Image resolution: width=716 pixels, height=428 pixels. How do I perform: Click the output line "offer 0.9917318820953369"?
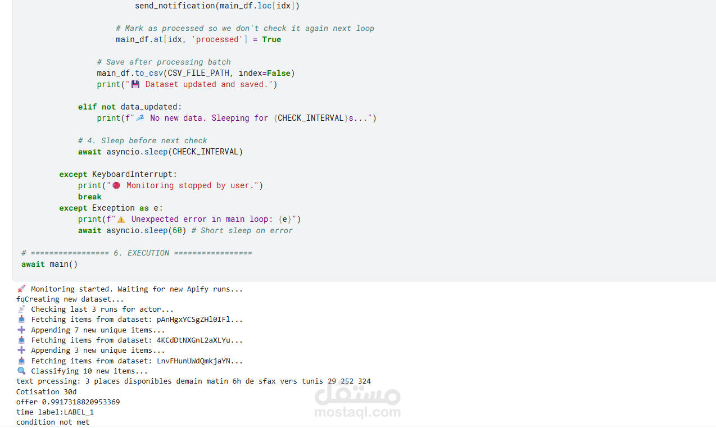(68, 402)
